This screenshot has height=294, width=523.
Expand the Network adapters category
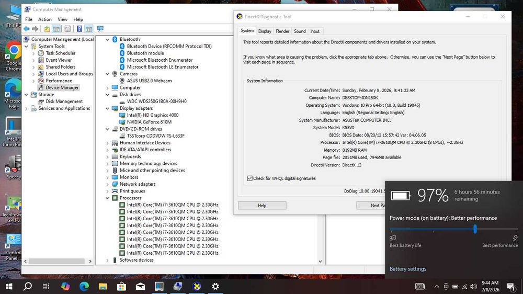107,184
